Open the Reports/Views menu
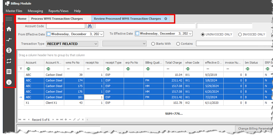This screenshot has height=136, width=273. coord(58,11)
